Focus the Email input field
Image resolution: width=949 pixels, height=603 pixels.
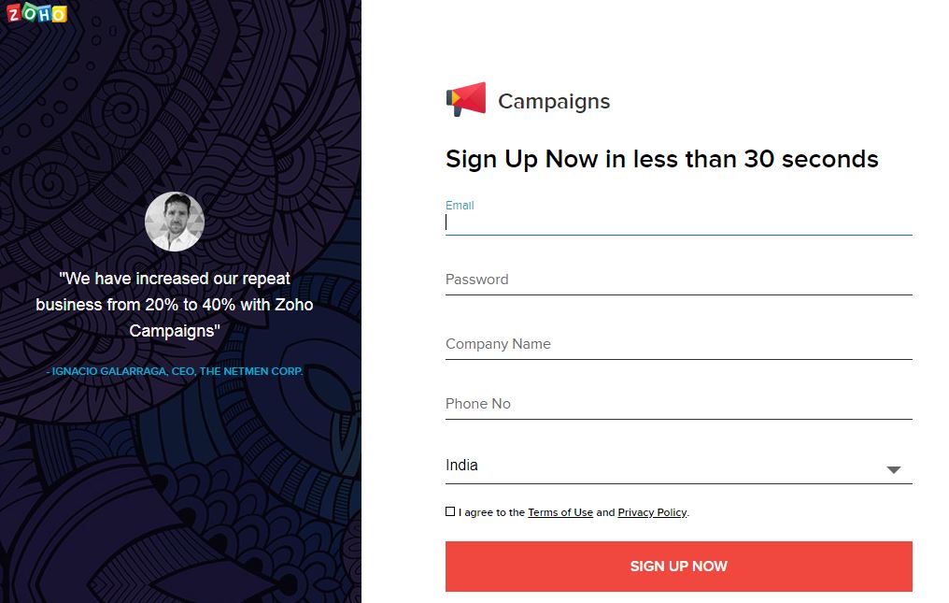(678, 223)
